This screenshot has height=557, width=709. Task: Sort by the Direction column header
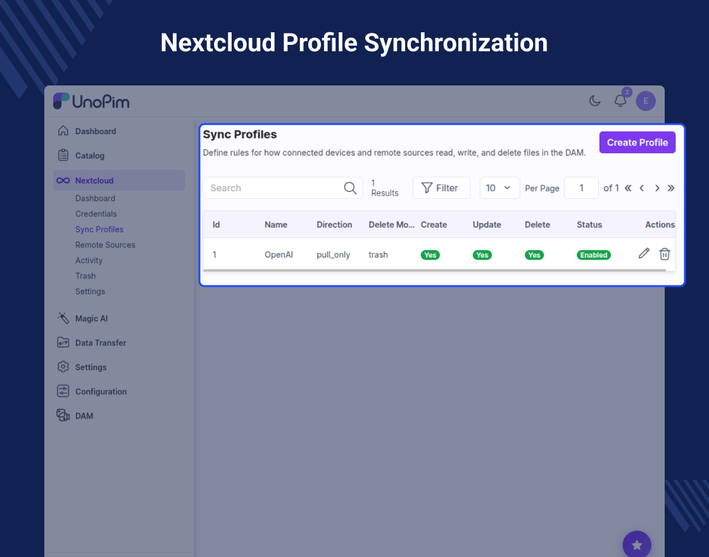click(334, 225)
